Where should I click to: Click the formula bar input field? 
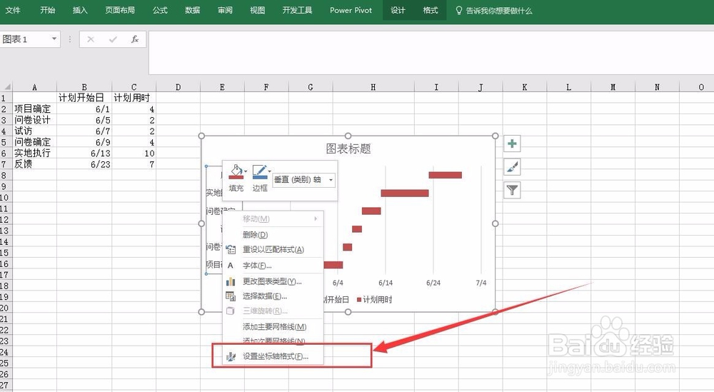pyautogui.click(x=431, y=53)
